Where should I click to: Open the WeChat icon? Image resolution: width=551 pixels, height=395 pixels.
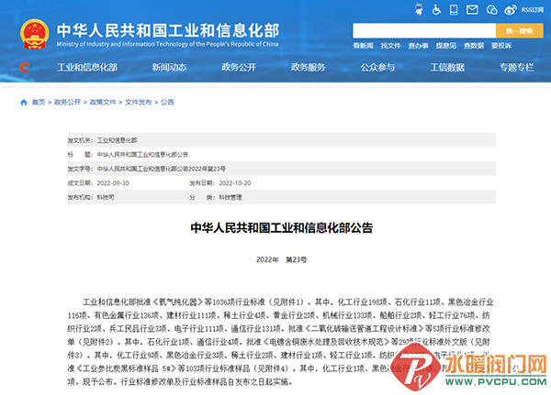tap(491, 10)
